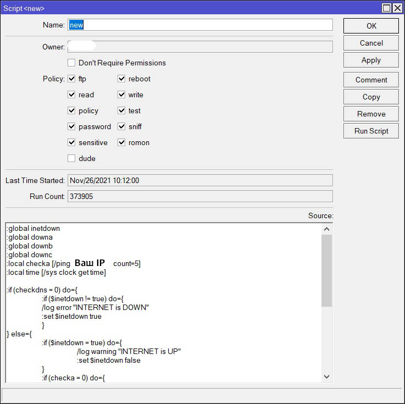This screenshot has width=405, height=404.
Task: Enable the dude policy checkbox
Action: [71, 158]
